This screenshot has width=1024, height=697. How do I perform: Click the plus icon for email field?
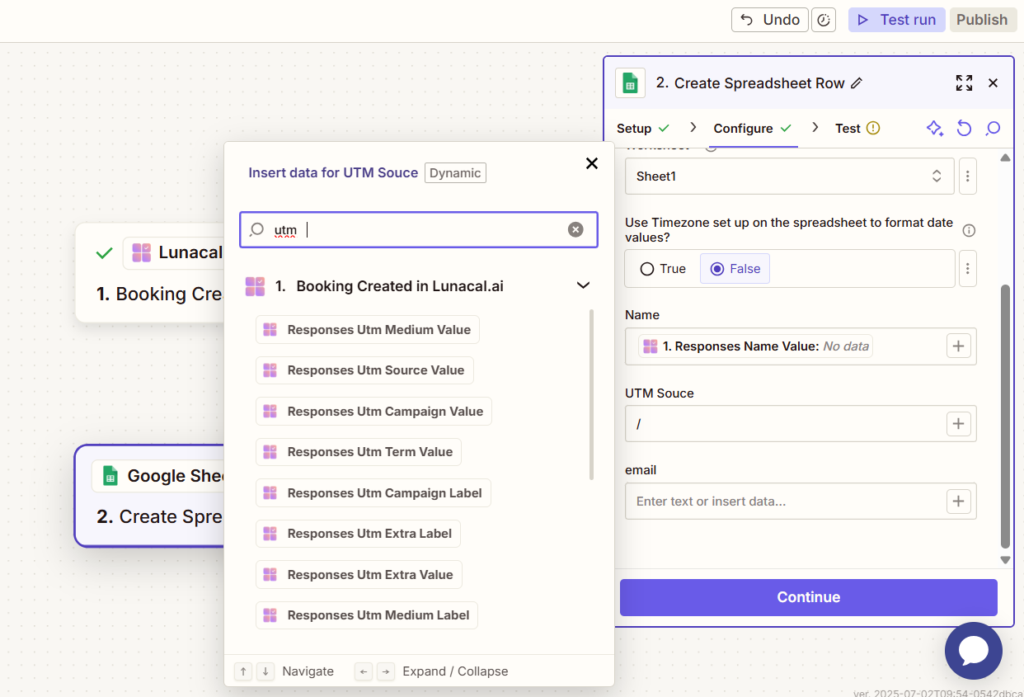pos(958,502)
